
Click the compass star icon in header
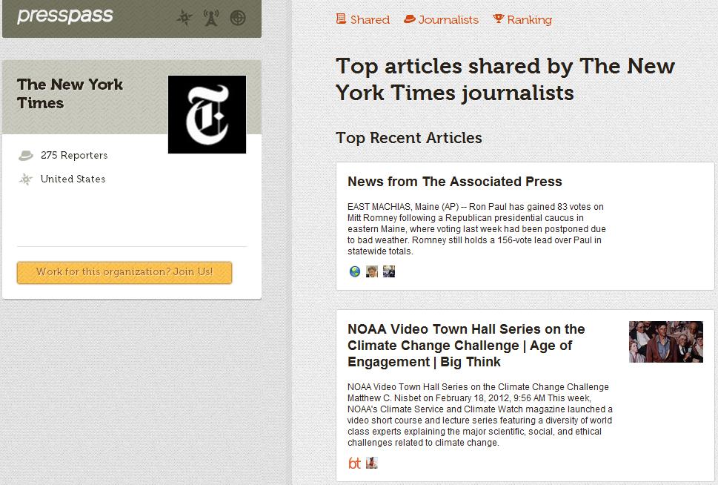click(185, 18)
